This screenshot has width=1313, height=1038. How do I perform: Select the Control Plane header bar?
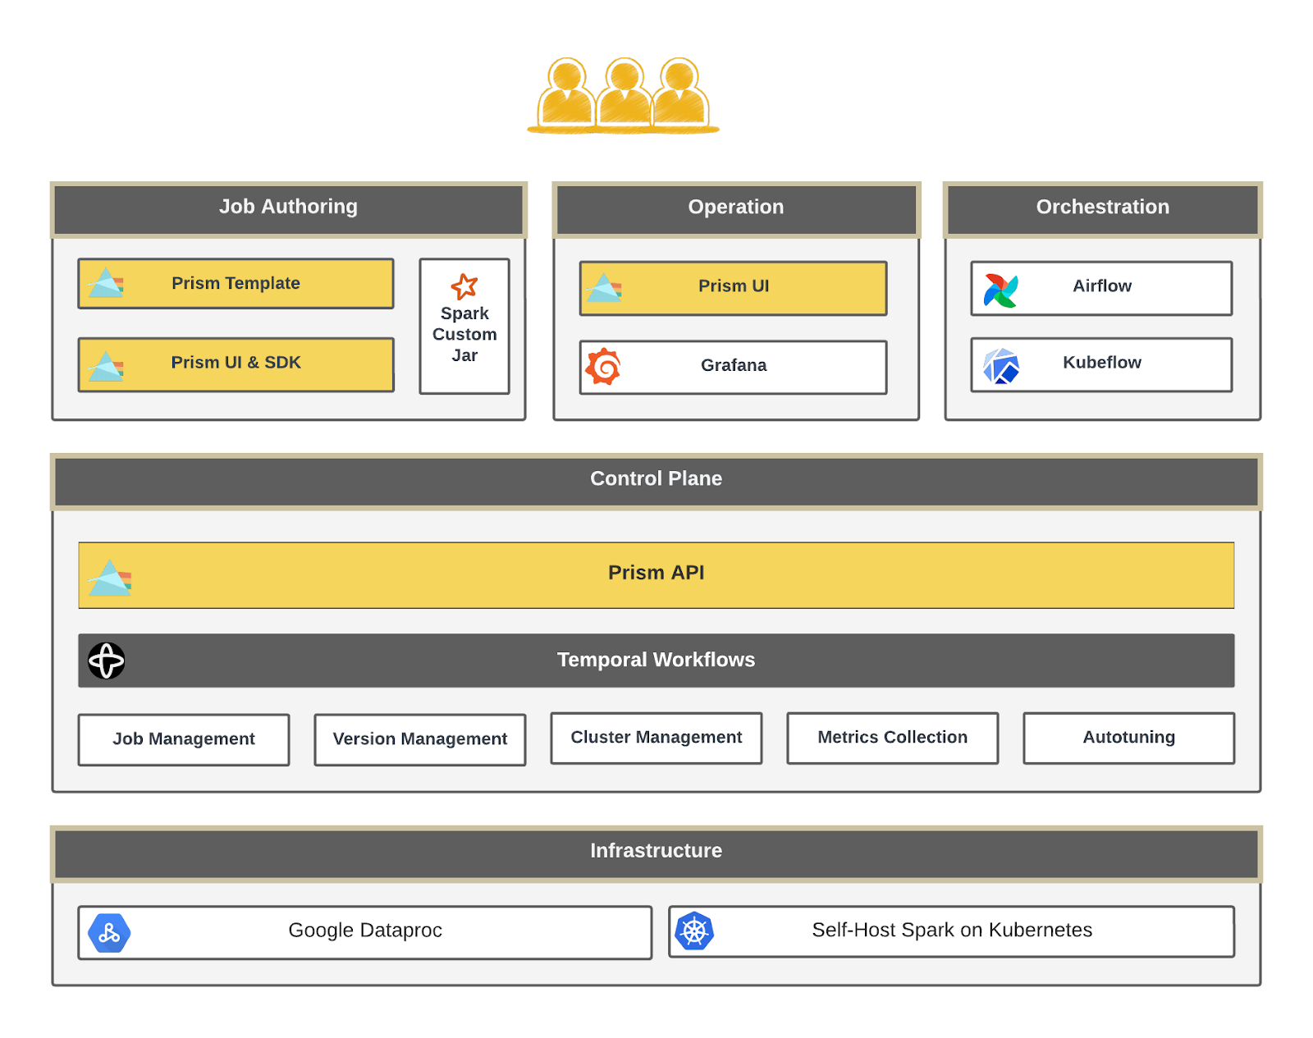[x=656, y=481]
